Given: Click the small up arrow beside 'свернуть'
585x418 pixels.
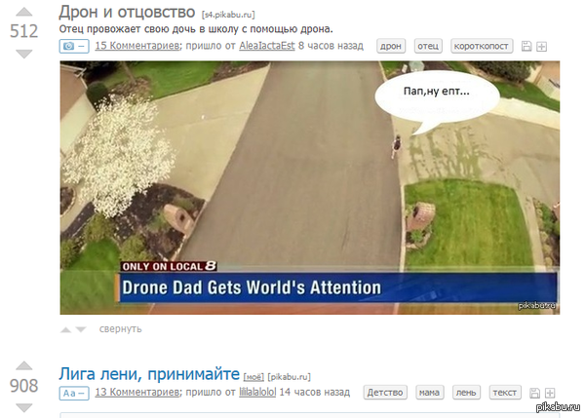Looking at the screenshot, I should pos(66,329).
